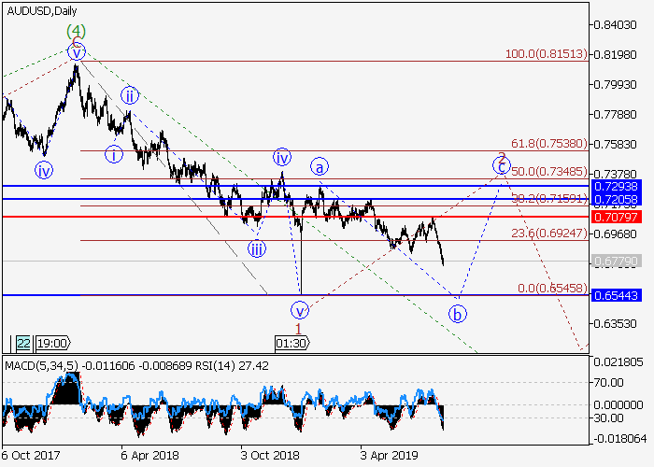Viewport: 654px width, 467px height.
Task: Select the circled wave iii marker
Action: (256, 248)
